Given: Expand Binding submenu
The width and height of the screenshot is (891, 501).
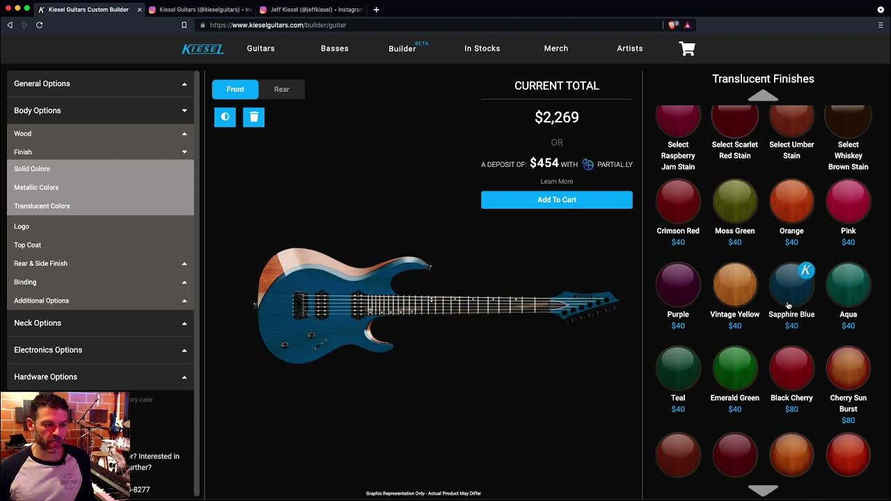Looking at the screenshot, I should (100, 282).
